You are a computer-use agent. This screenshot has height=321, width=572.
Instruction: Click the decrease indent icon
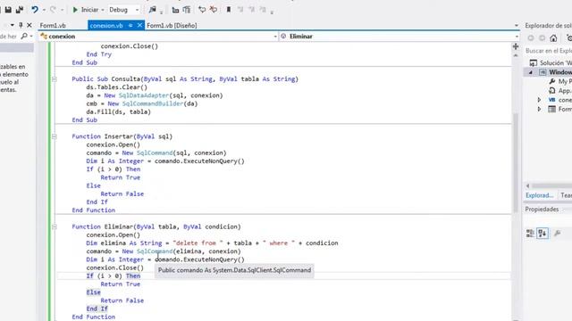click(175, 10)
